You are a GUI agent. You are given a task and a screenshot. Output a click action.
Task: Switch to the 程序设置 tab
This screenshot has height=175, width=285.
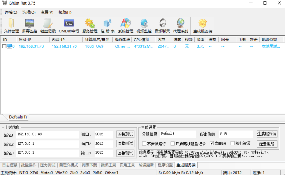[x=165, y=165]
